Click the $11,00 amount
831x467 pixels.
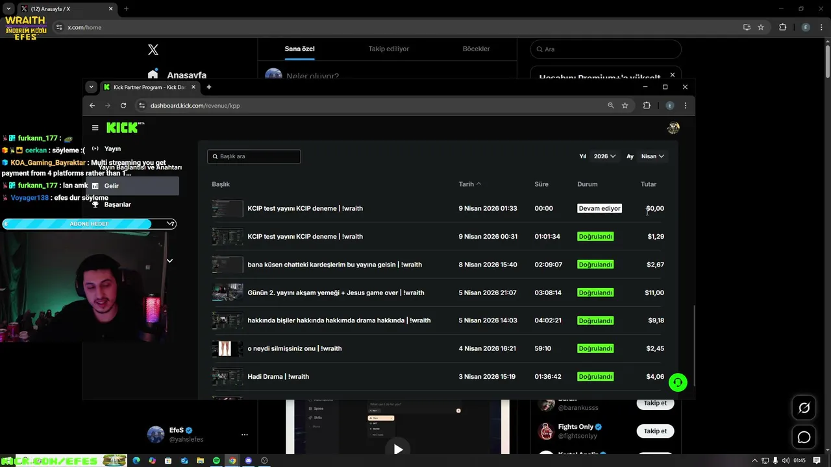[x=654, y=293]
